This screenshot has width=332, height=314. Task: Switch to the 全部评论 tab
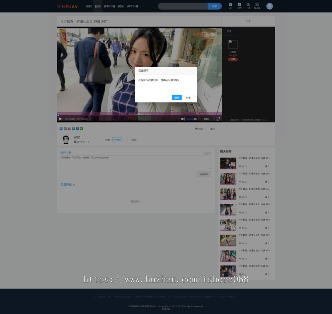coord(66,184)
